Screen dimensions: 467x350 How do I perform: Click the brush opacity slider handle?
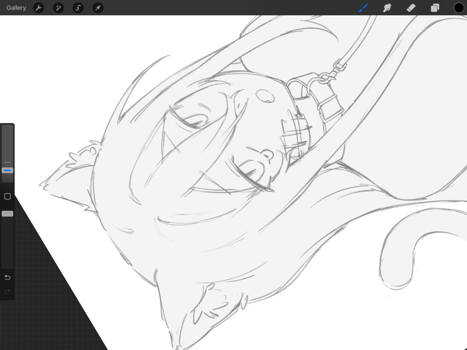(7, 214)
